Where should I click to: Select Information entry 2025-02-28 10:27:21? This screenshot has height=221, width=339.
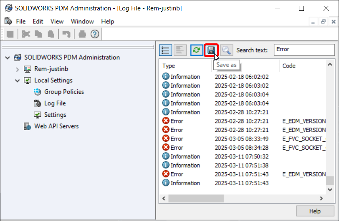tap(243, 112)
